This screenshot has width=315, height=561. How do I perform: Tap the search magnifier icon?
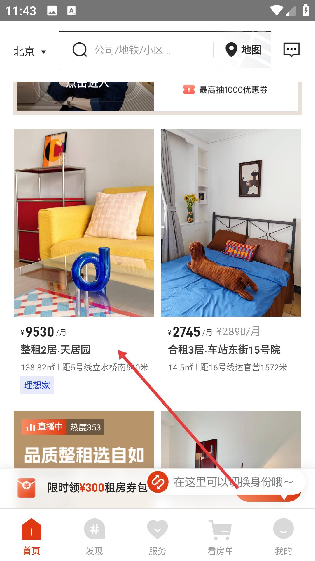pos(80,50)
